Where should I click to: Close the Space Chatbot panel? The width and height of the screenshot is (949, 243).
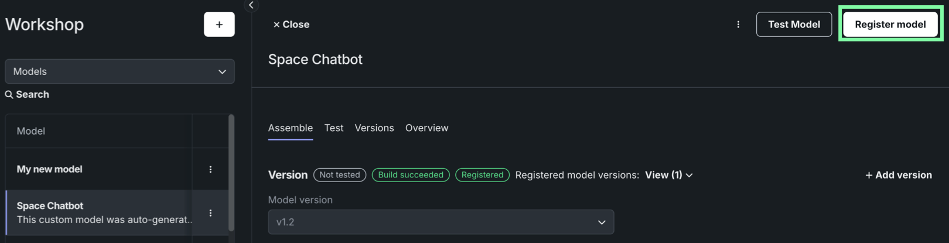point(291,25)
